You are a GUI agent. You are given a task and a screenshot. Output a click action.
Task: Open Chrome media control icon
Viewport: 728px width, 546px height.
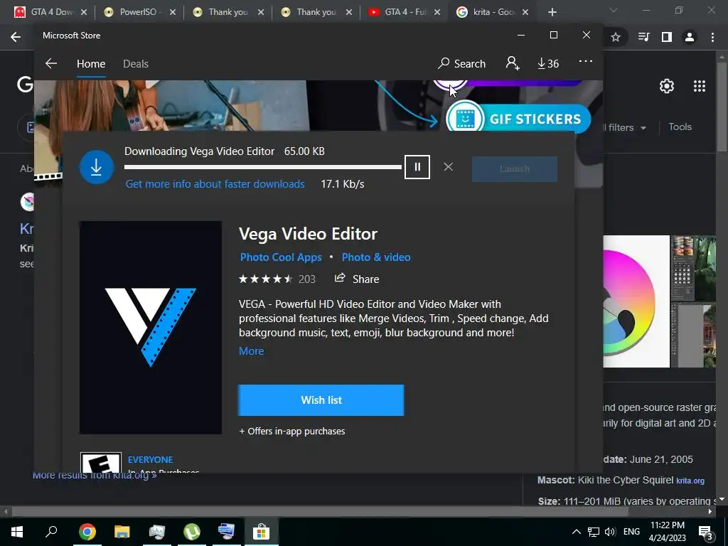click(x=643, y=37)
